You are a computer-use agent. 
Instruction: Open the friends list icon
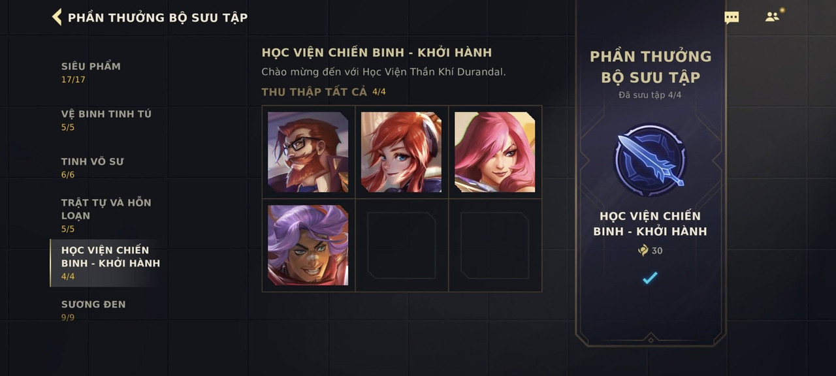click(x=773, y=16)
